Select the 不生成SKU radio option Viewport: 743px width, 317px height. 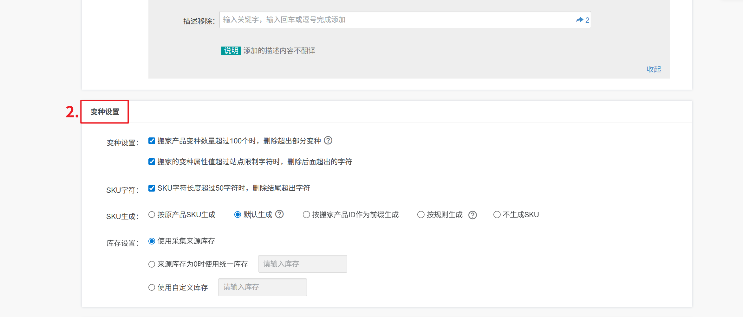(497, 215)
